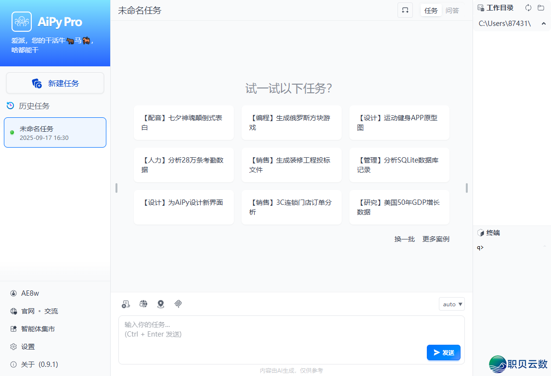Click the settings gear icon
Viewport: 551px width, 376px height.
coord(13,347)
